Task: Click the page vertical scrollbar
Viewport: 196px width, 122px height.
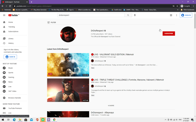Action: pyautogui.click(x=195, y=21)
